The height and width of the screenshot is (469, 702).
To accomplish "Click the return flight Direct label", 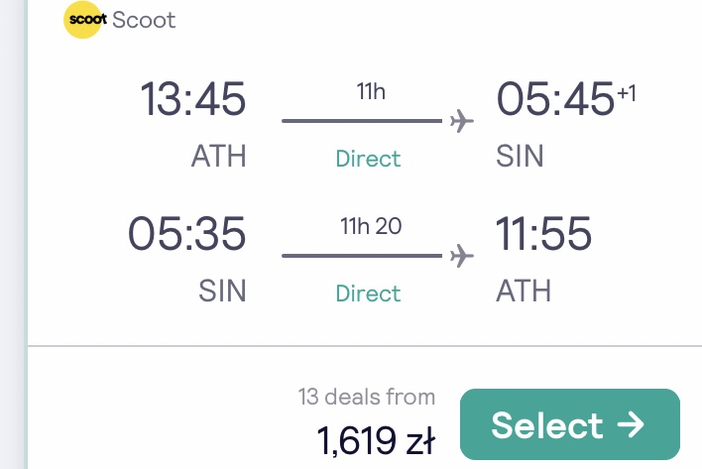I will click(368, 293).
